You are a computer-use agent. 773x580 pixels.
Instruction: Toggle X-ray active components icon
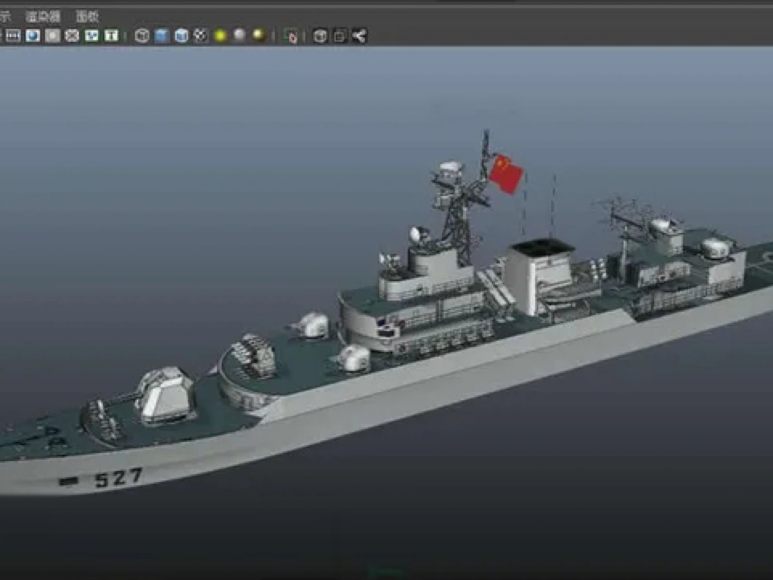click(340, 36)
